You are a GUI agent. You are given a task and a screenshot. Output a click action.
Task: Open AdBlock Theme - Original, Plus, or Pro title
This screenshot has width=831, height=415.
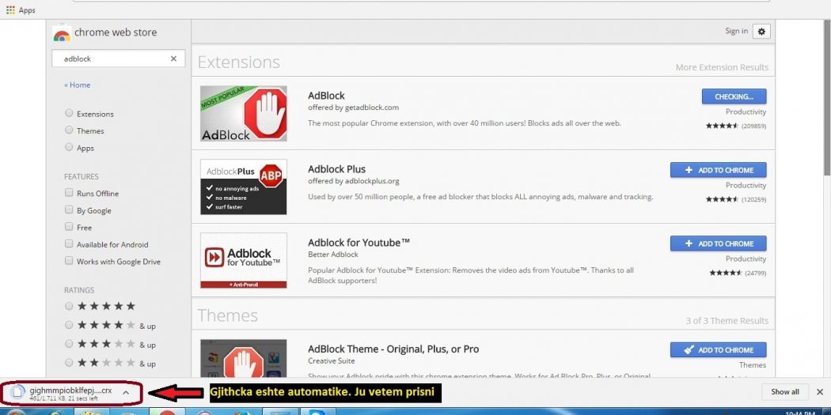[x=393, y=349]
